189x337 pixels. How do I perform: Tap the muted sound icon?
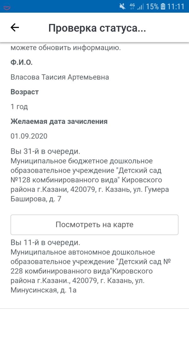coord(122,6)
